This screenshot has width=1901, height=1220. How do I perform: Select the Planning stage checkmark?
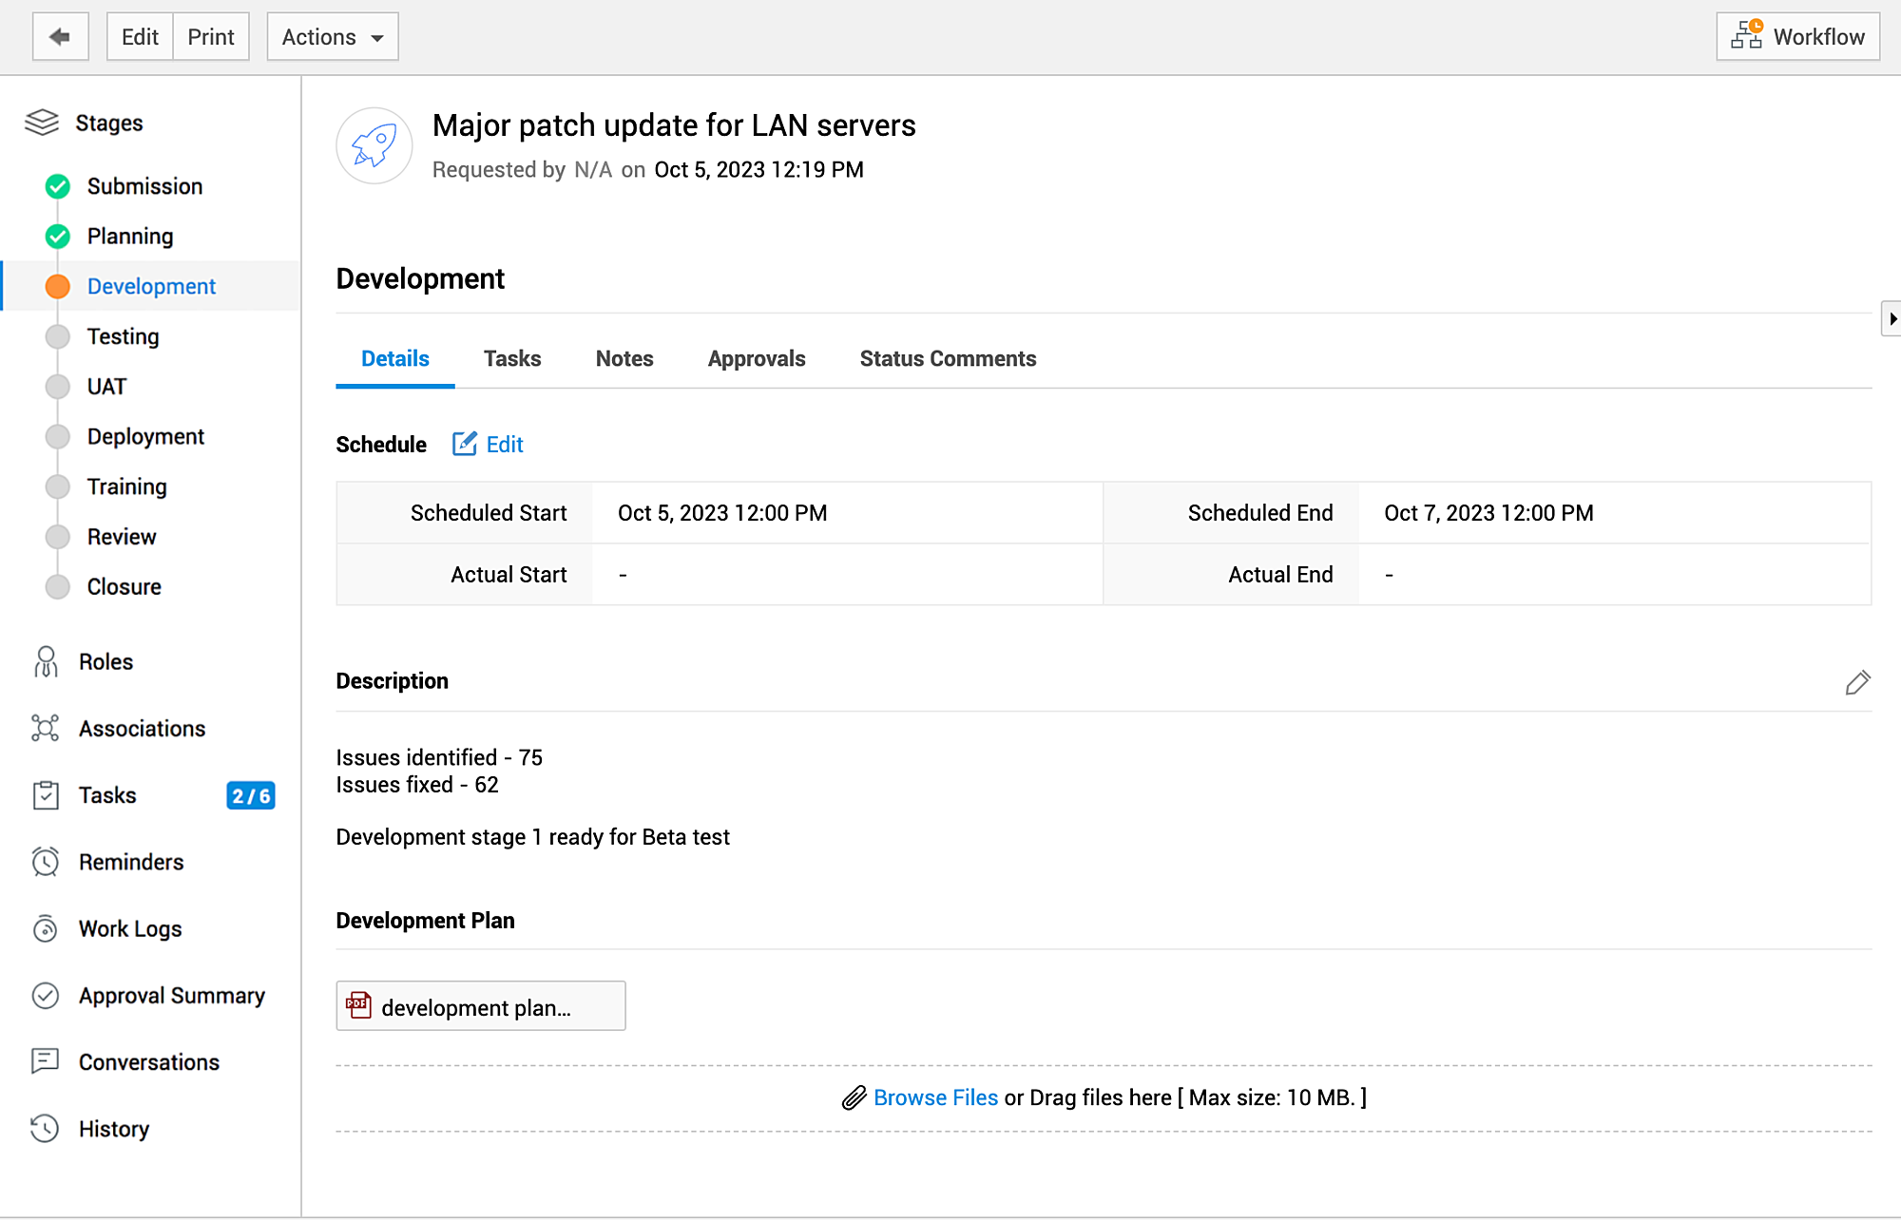point(58,237)
